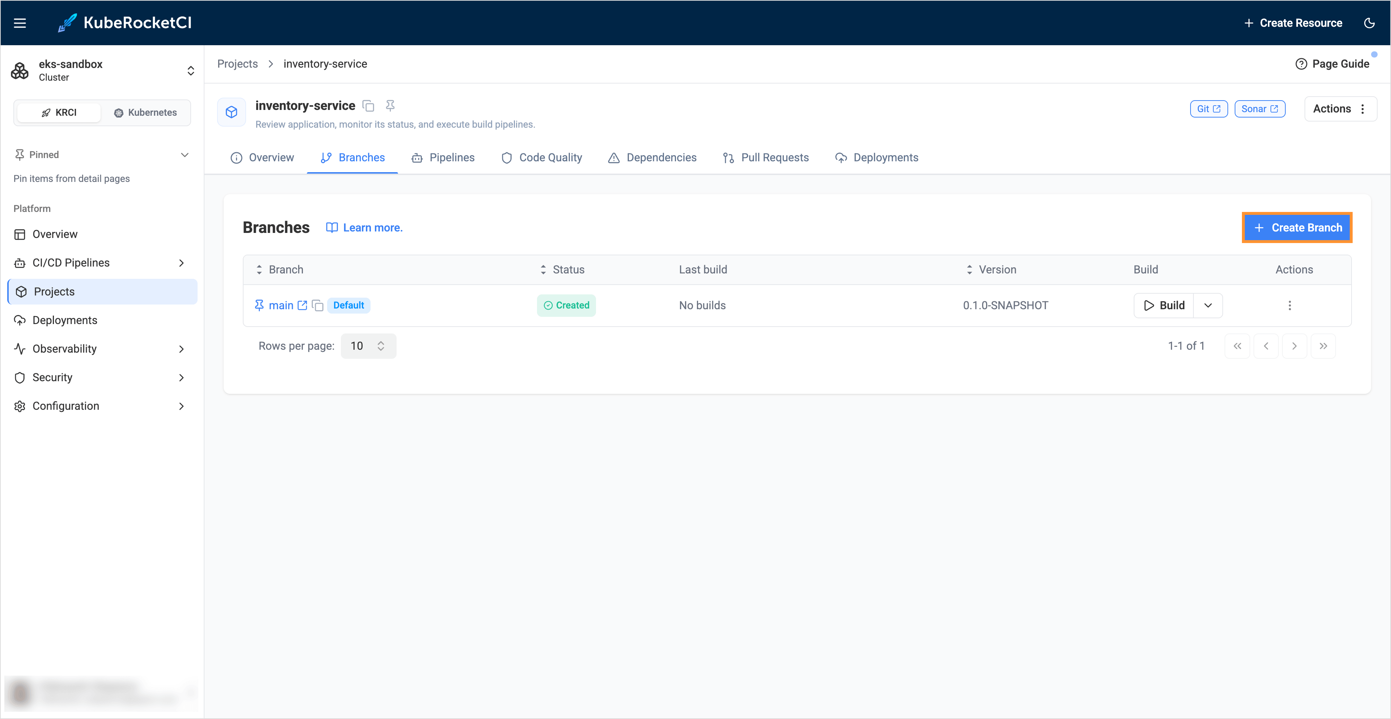Image resolution: width=1391 pixels, height=719 pixels.
Task: Select Projects in the sidebar
Action: pyautogui.click(x=102, y=292)
